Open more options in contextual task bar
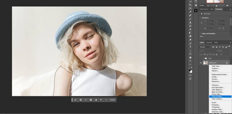232x114 pixels. coord(106,100)
